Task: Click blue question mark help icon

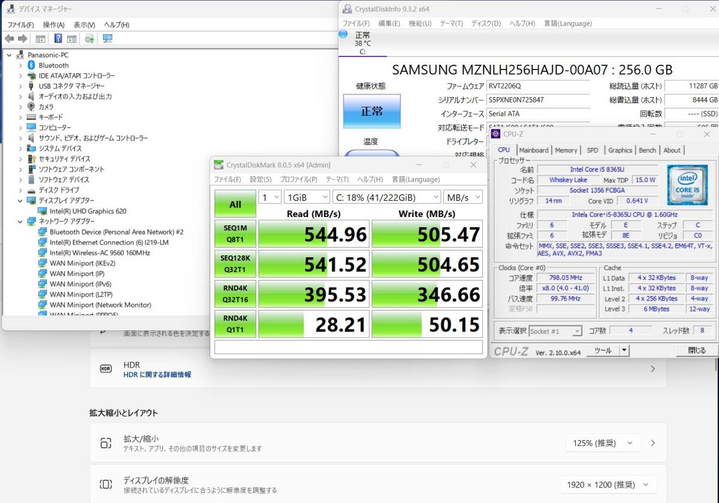Action: point(58,38)
